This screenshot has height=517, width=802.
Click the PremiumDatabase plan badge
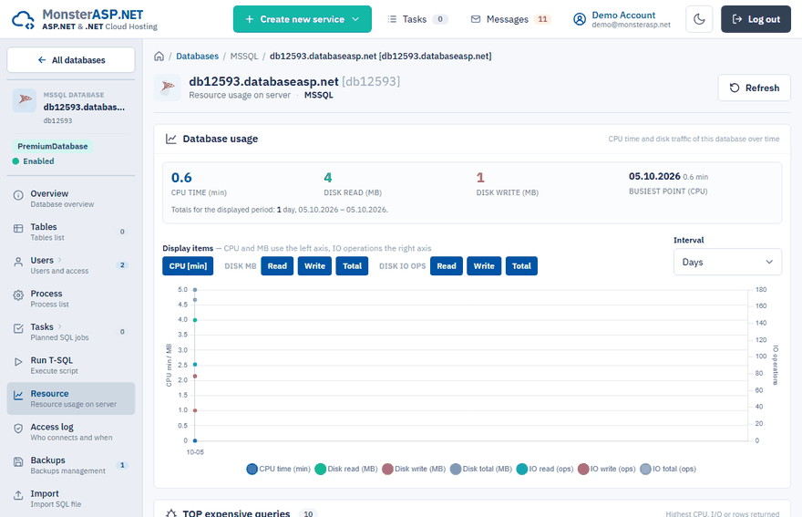pos(53,147)
